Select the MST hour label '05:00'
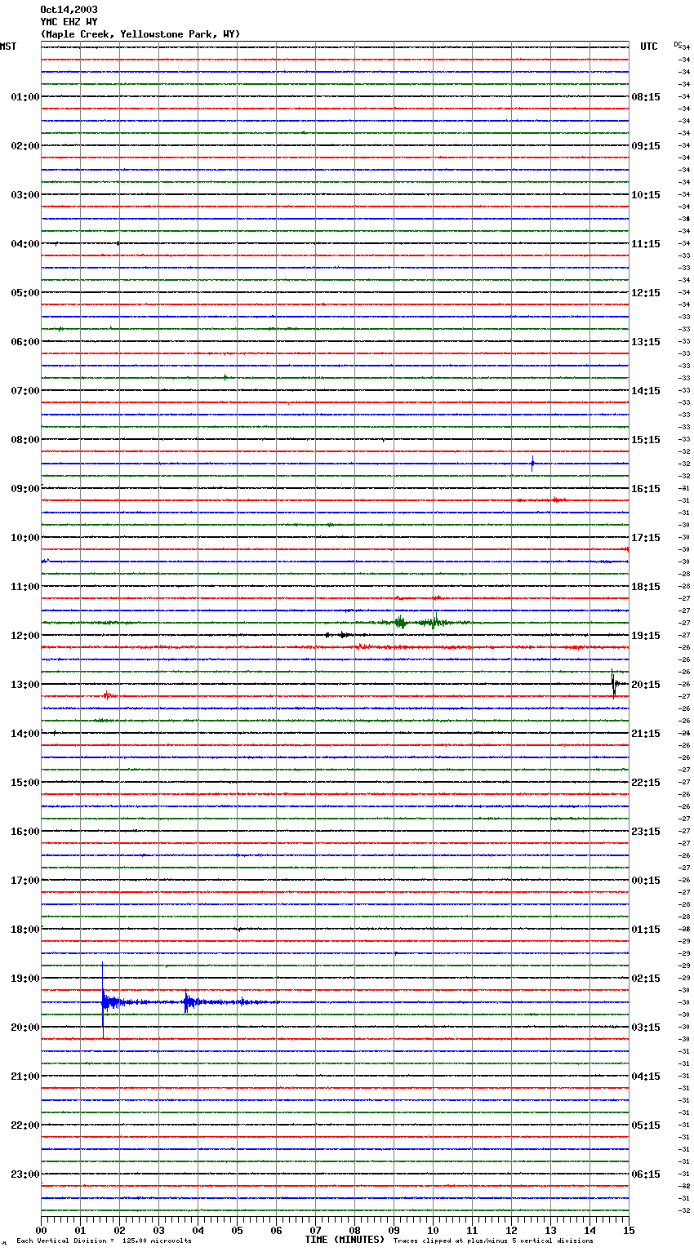The width and height of the screenshot is (694, 1252). tap(25, 293)
